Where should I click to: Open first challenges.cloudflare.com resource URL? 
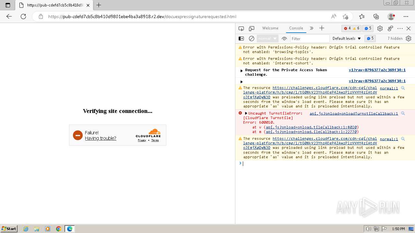[310, 92]
